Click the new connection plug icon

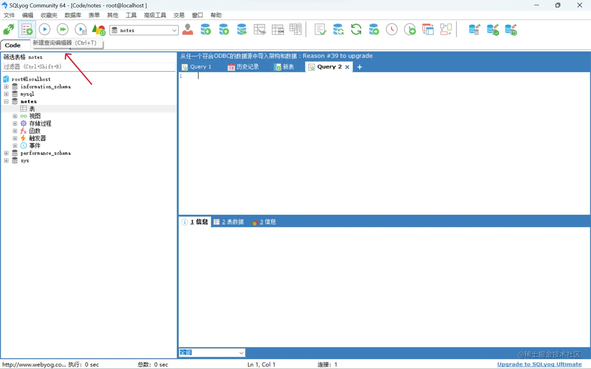tap(9, 30)
